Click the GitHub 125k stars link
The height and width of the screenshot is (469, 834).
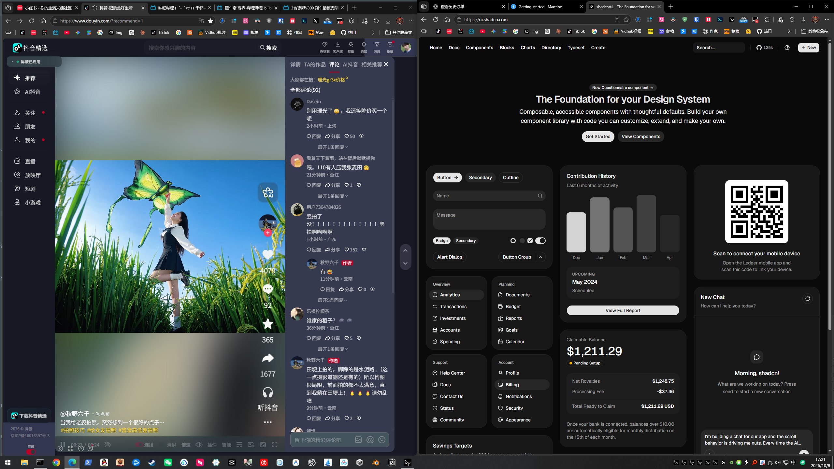coord(765,48)
